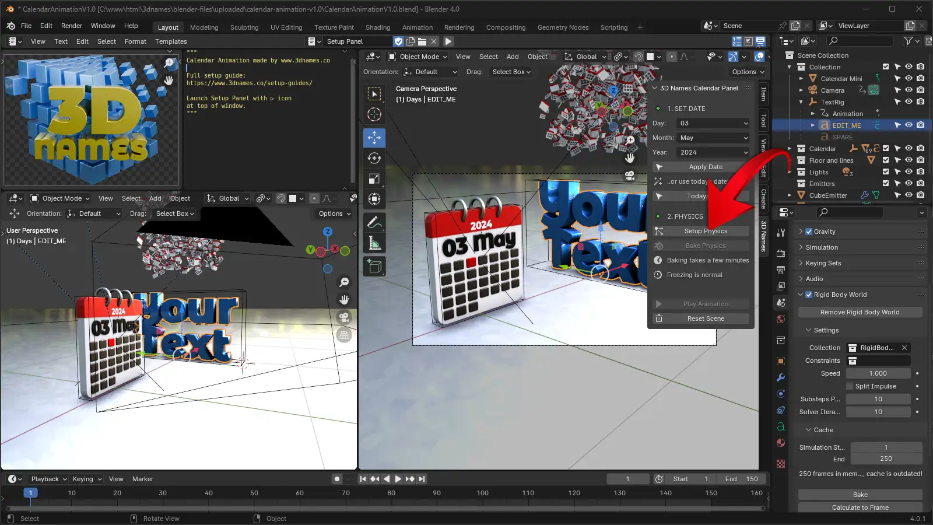Screen dimensions: 933x525
Task: Click the Setup Physics button
Action: coord(701,231)
